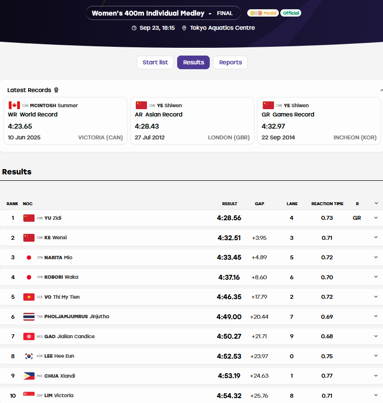Click Japan flag next to NARITA Mio
Viewport: 383px width, 403px height.
[x=29, y=257]
